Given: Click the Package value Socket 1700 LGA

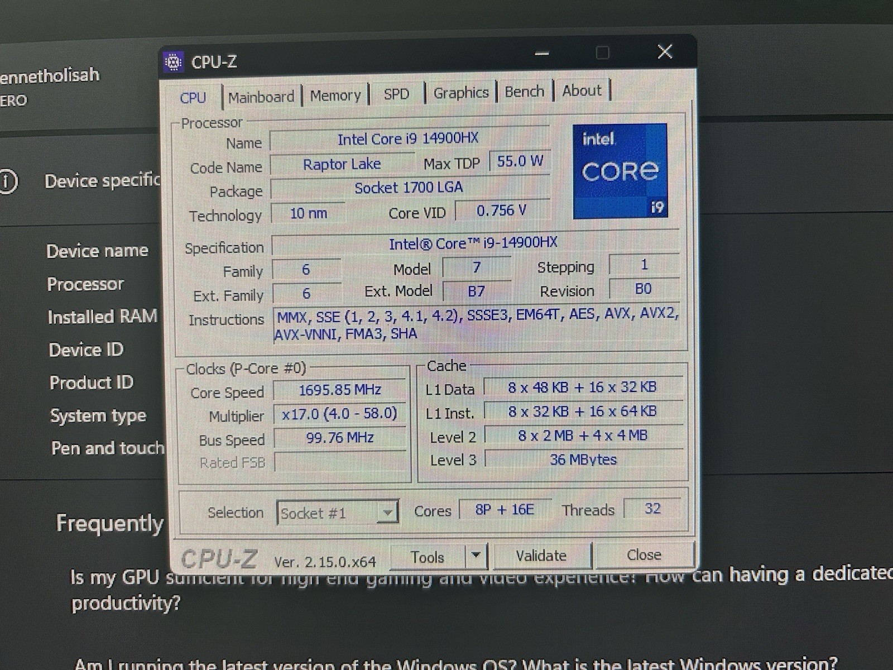Looking at the screenshot, I should [x=409, y=188].
